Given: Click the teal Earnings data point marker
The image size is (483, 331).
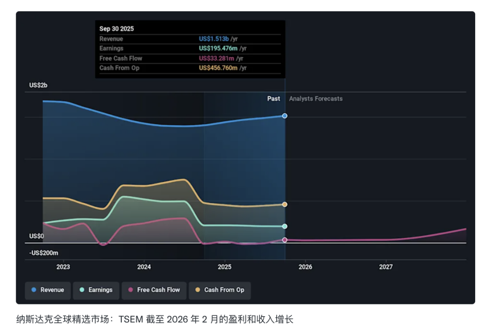Looking at the screenshot, I should (x=284, y=226).
